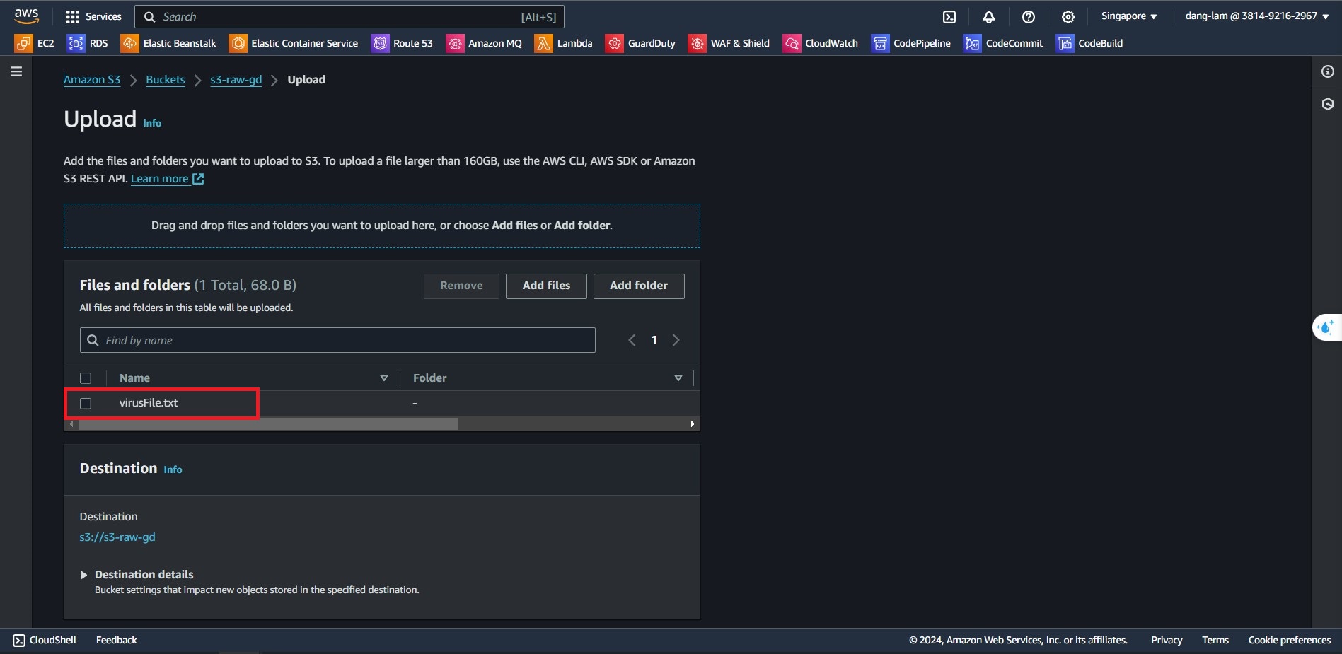Screen dimensions: 1342x654
Task: Open the account menu dang-lam dropdown
Action: pos(1256,16)
